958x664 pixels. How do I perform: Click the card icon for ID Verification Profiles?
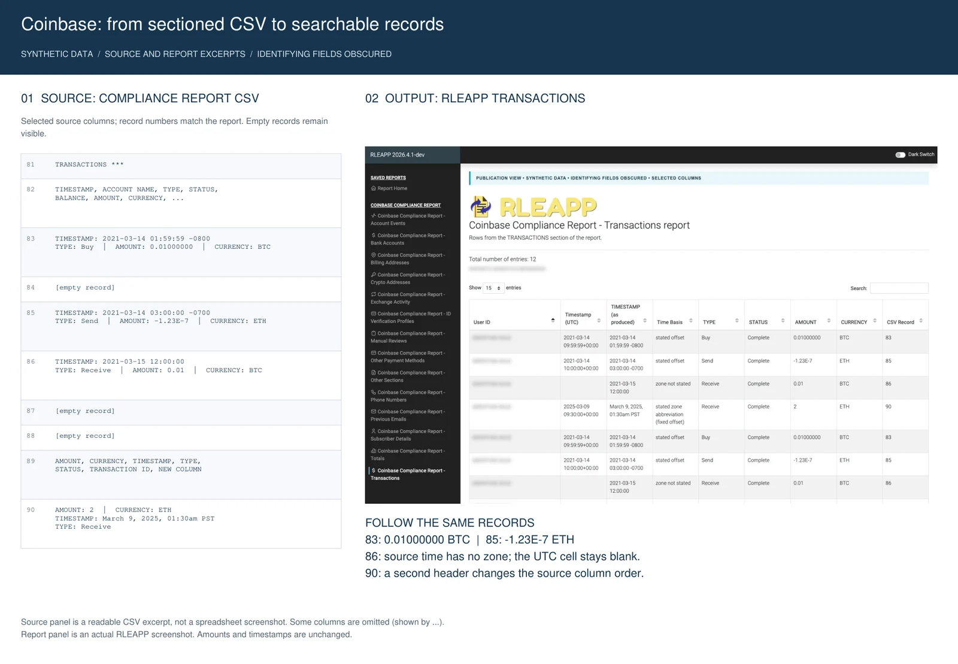(x=374, y=313)
